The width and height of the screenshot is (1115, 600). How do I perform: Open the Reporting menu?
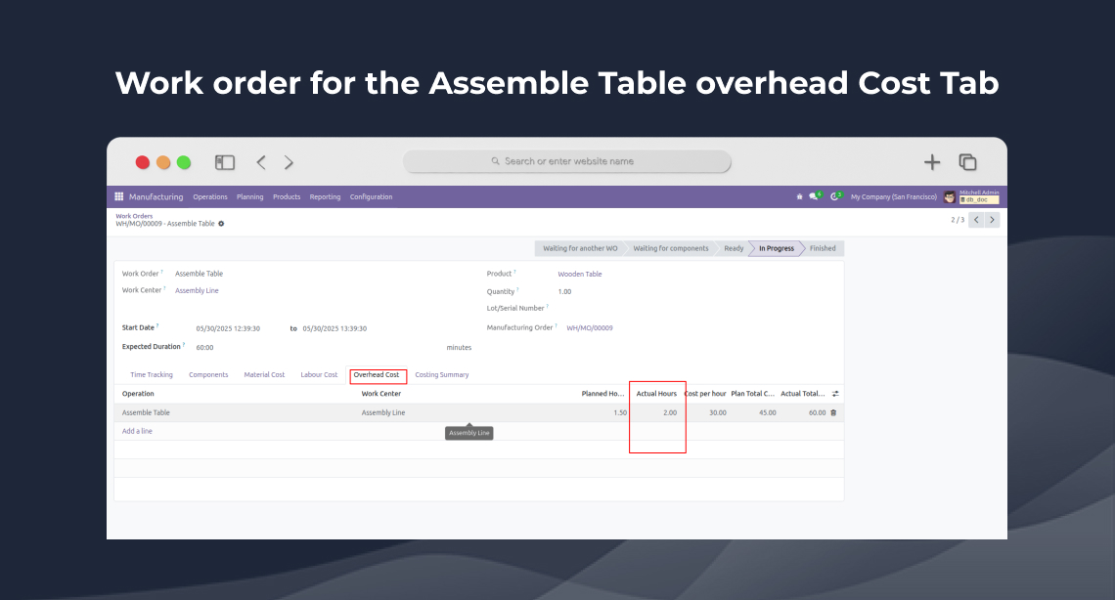click(x=325, y=196)
